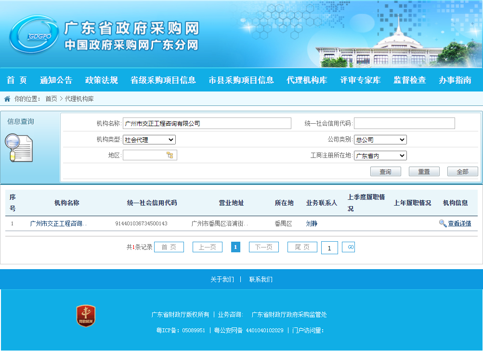Click the 营业地址 column header
The width and height of the screenshot is (483, 351).
(231, 203)
